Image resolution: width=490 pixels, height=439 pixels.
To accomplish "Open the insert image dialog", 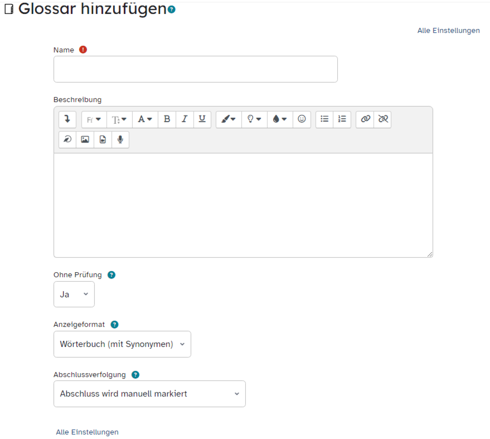I will pos(84,139).
